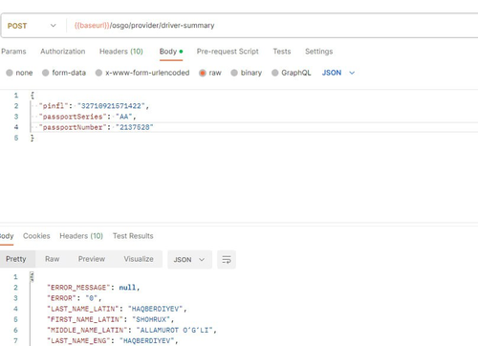Collapse the response JSON root object
Viewport: 478px width, 346px height.
(32, 276)
